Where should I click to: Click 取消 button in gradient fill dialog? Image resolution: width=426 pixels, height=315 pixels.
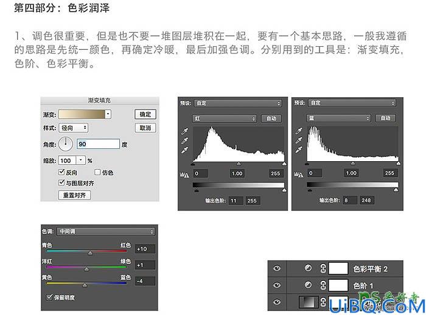pos(145,128)
